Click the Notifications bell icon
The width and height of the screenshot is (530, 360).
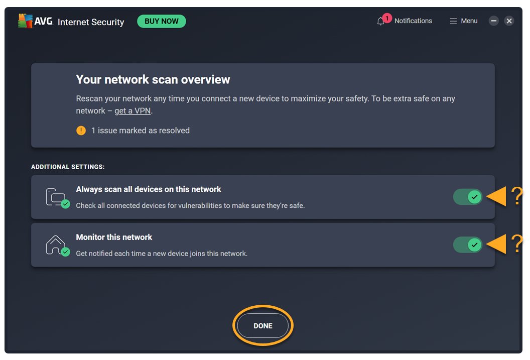pos(380,22)
